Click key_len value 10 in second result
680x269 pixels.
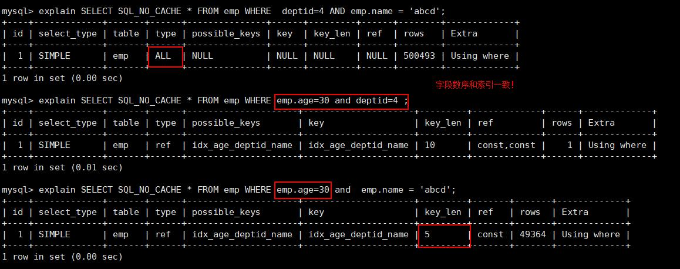pyautogui.click(x=430, y=145)
